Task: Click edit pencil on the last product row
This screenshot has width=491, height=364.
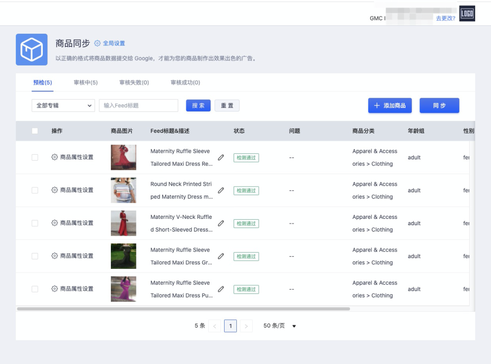Action: (x=221, y=289)
